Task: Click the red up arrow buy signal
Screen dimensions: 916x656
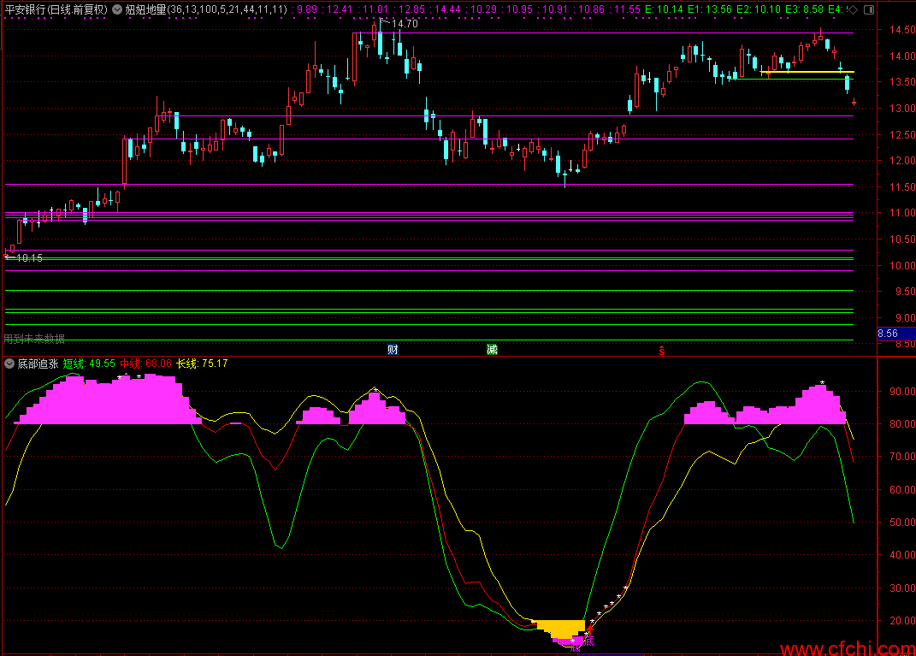Action: (x=589, y=629)
